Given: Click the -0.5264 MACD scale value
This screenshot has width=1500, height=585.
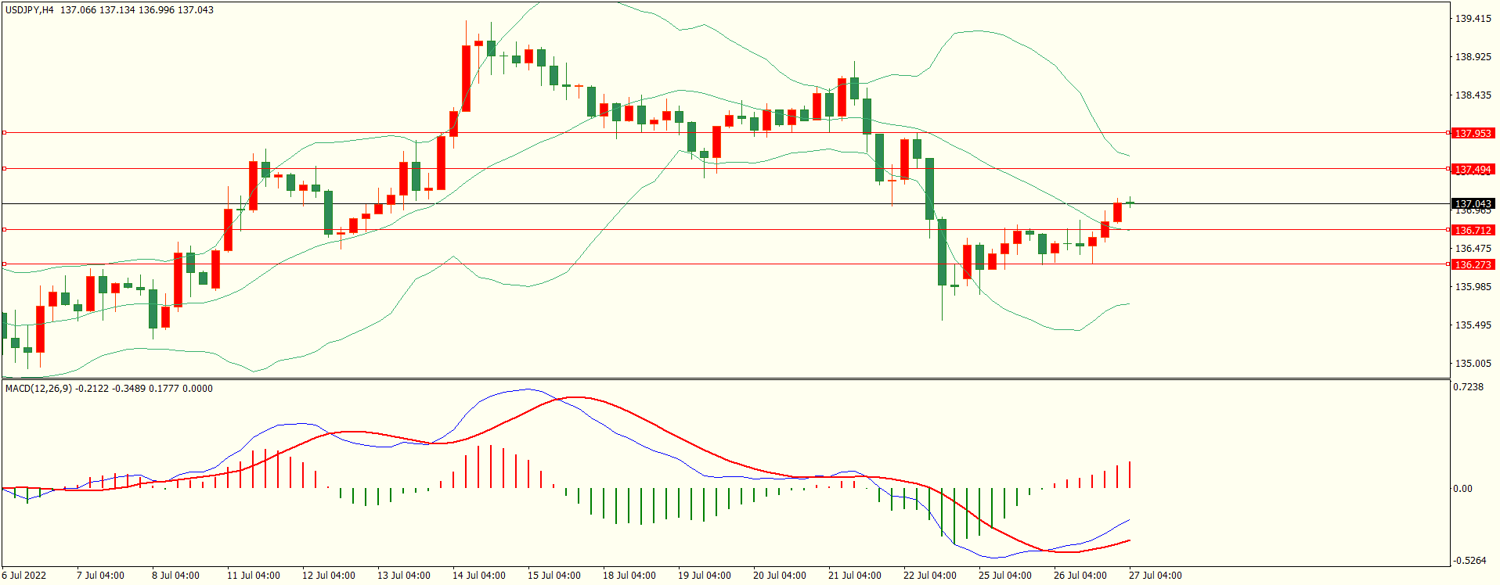Looking at the screenshot, I should (1469, 561).
